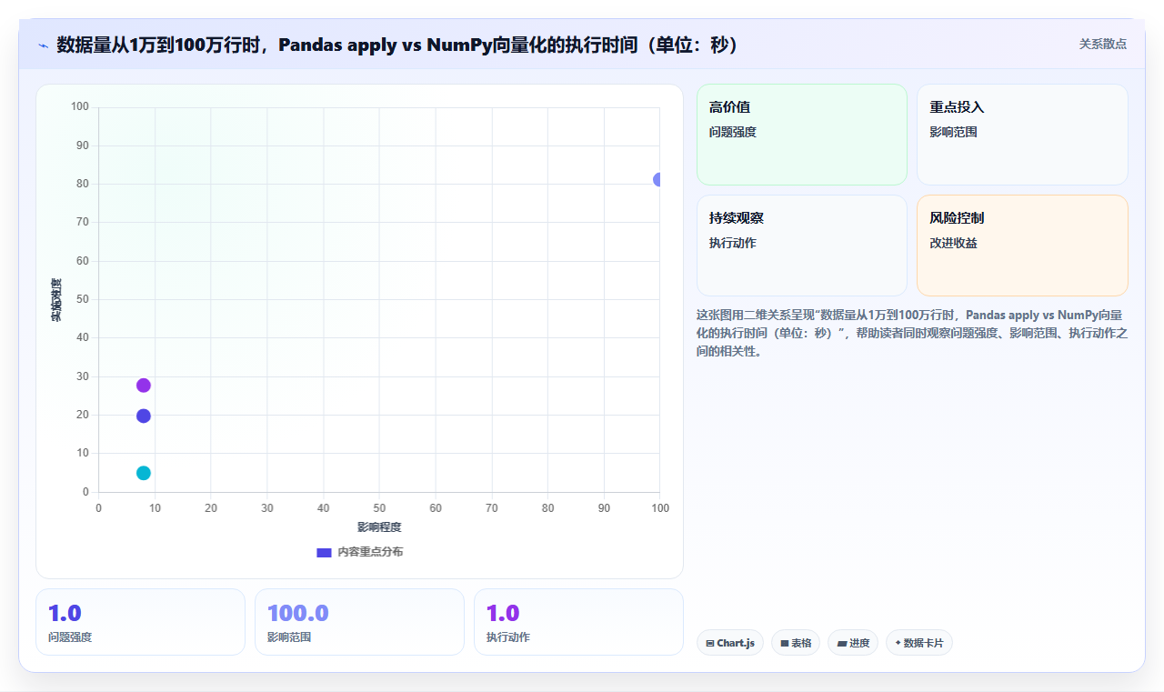Click the 1.0 执行动作 stat card
The height and width of the screenshot is (692, 1164).
[x=578, y=622]
